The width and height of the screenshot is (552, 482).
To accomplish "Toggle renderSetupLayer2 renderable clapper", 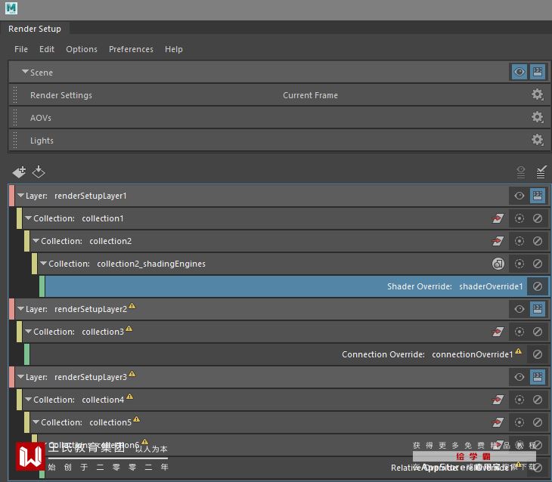I will click(x=538, y=309).
